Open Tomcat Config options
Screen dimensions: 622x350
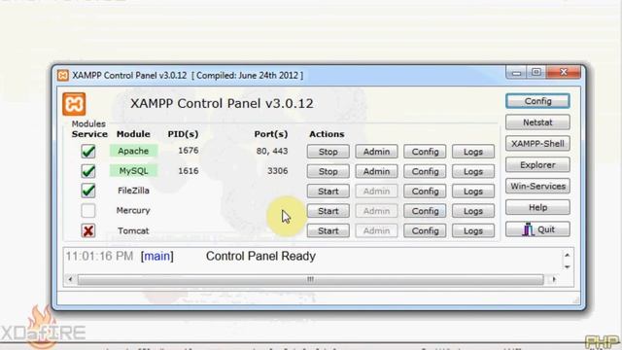point(425,231)
